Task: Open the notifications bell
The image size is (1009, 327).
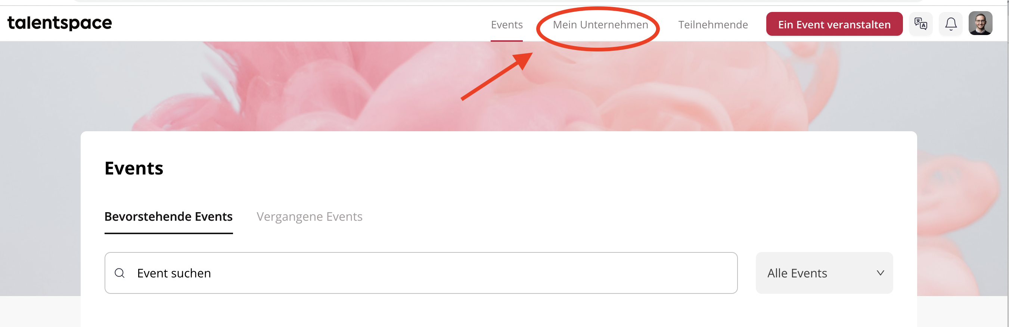Action: click(x=951, y=24)
